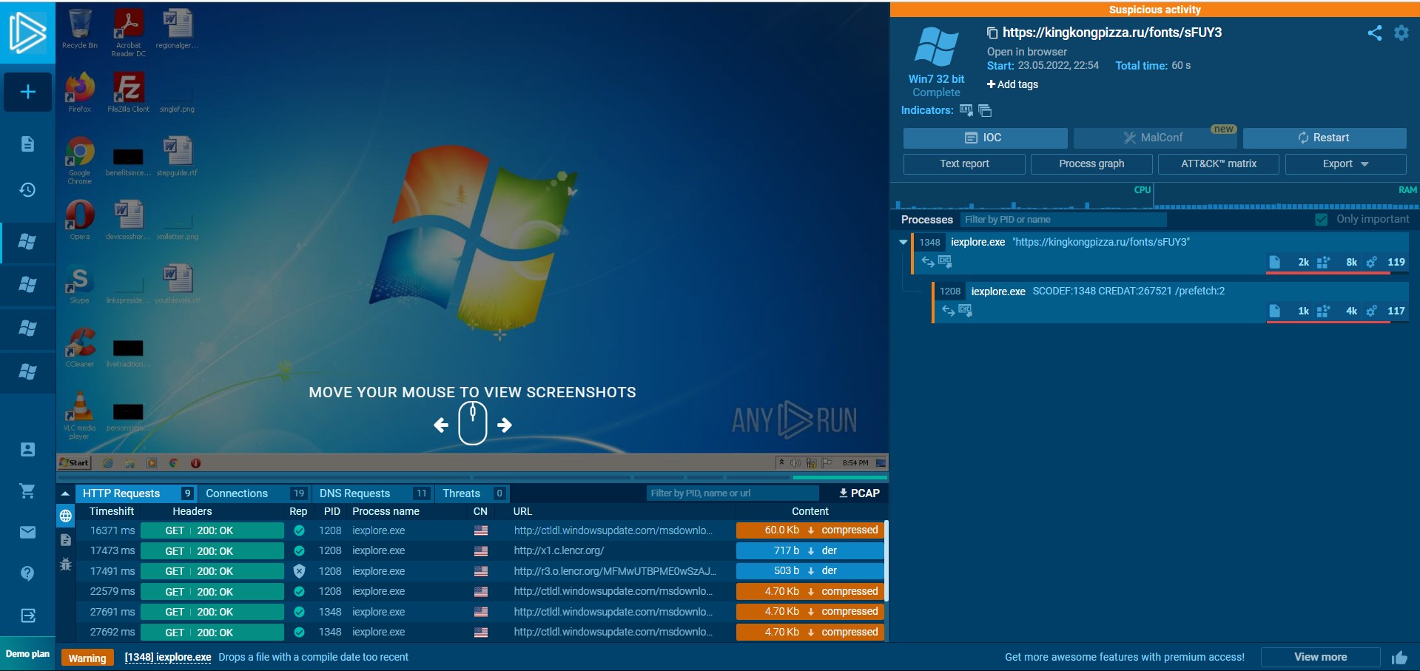Show files view using the document icon below the globe
The image size is (1420, 671).
[x=66, y=540]
